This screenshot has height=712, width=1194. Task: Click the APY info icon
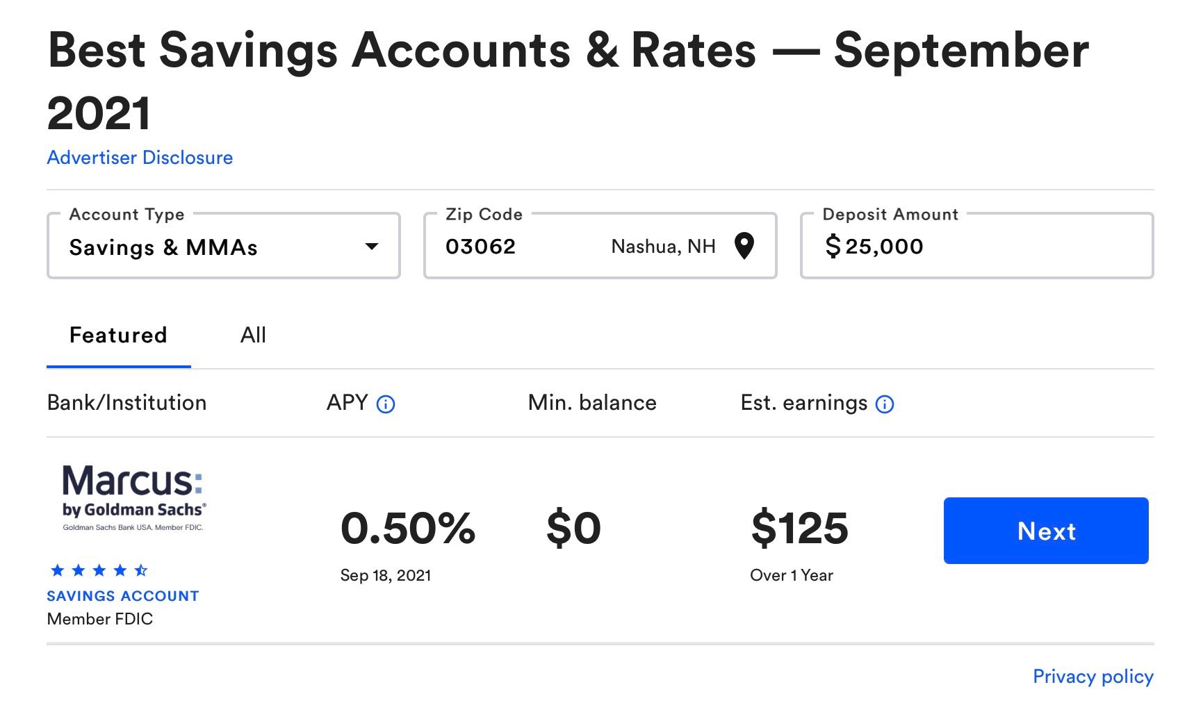click(x=386, y=404)
